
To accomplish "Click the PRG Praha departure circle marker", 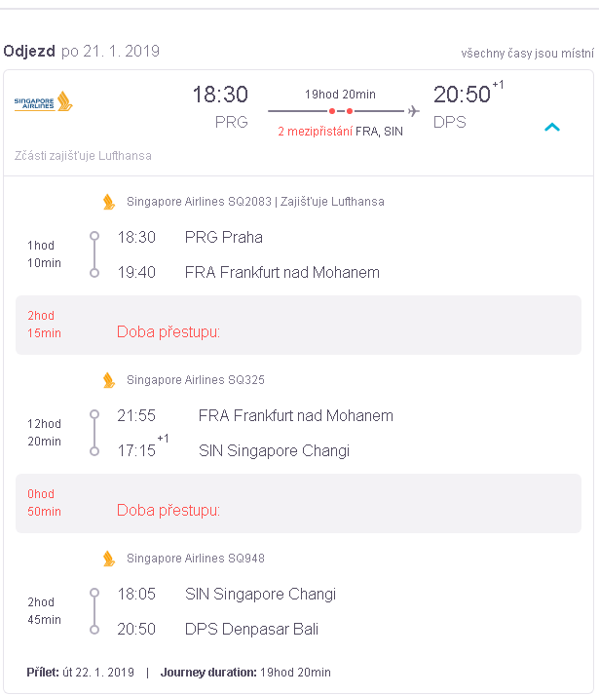I will 94,236.
